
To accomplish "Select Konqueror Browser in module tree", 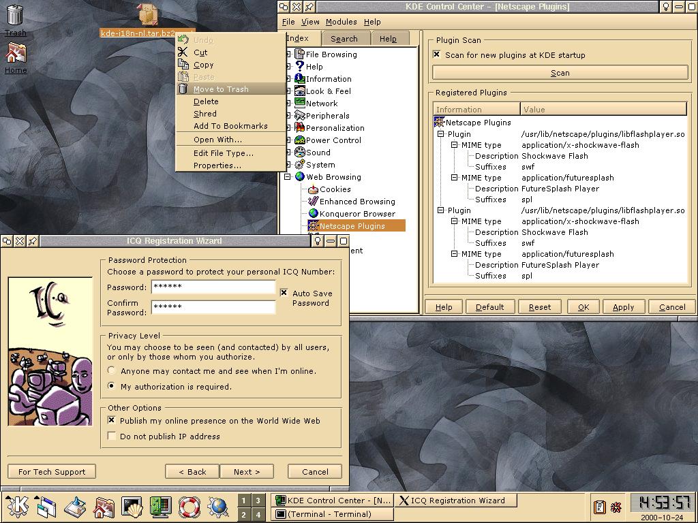I will pos(357,214).
